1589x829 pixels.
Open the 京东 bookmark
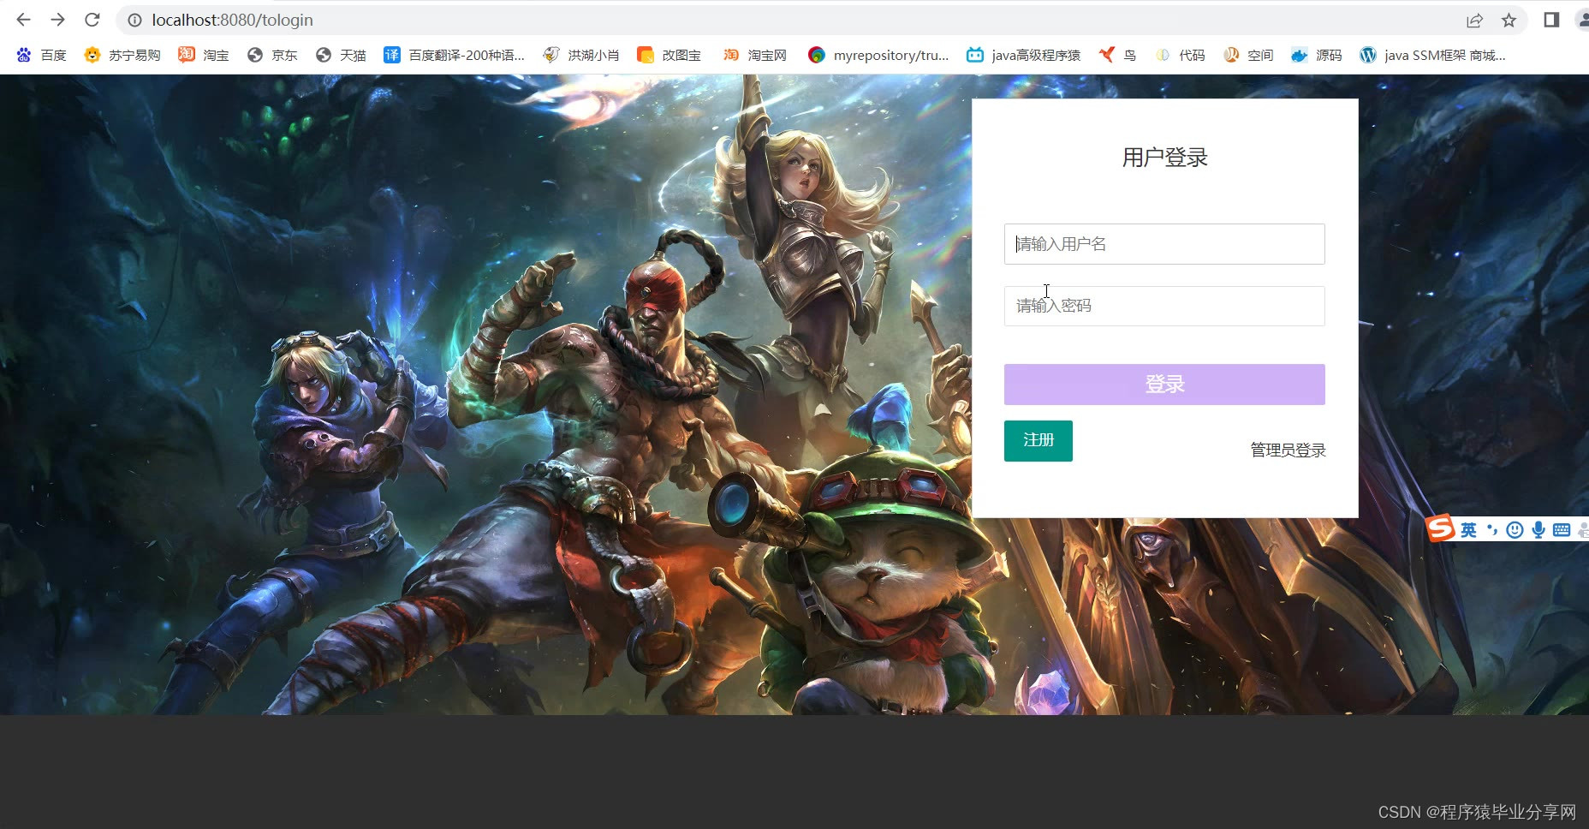pos(272,55)
